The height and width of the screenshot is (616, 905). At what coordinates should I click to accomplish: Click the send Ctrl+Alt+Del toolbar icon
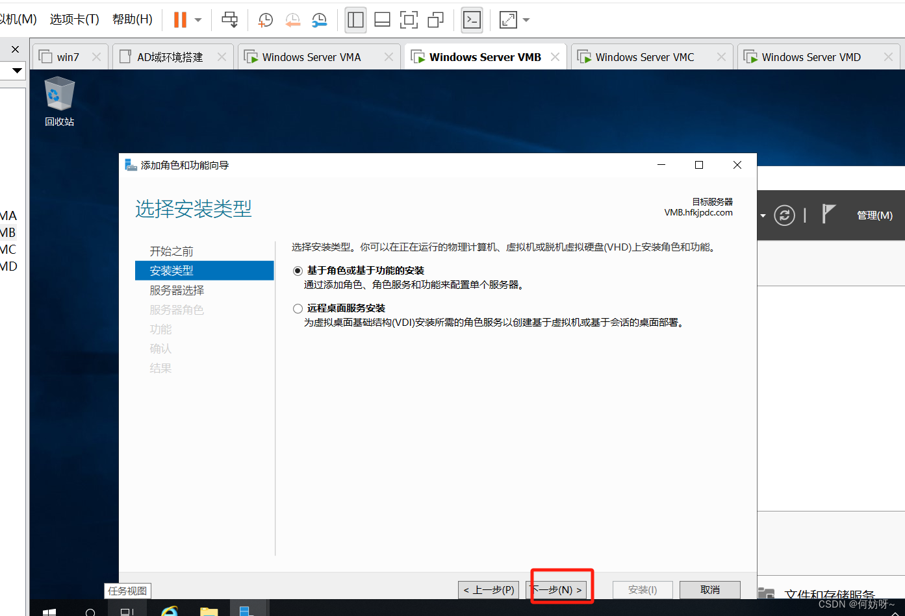tap(229, 20)
